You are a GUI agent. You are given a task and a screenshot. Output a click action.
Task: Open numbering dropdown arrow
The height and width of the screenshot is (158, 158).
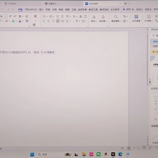click(x=53, y=17)
